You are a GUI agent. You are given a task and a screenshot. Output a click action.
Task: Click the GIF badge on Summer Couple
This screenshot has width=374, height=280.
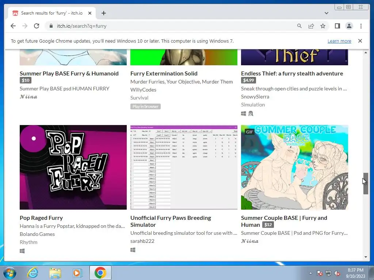(x=249, y=132)
